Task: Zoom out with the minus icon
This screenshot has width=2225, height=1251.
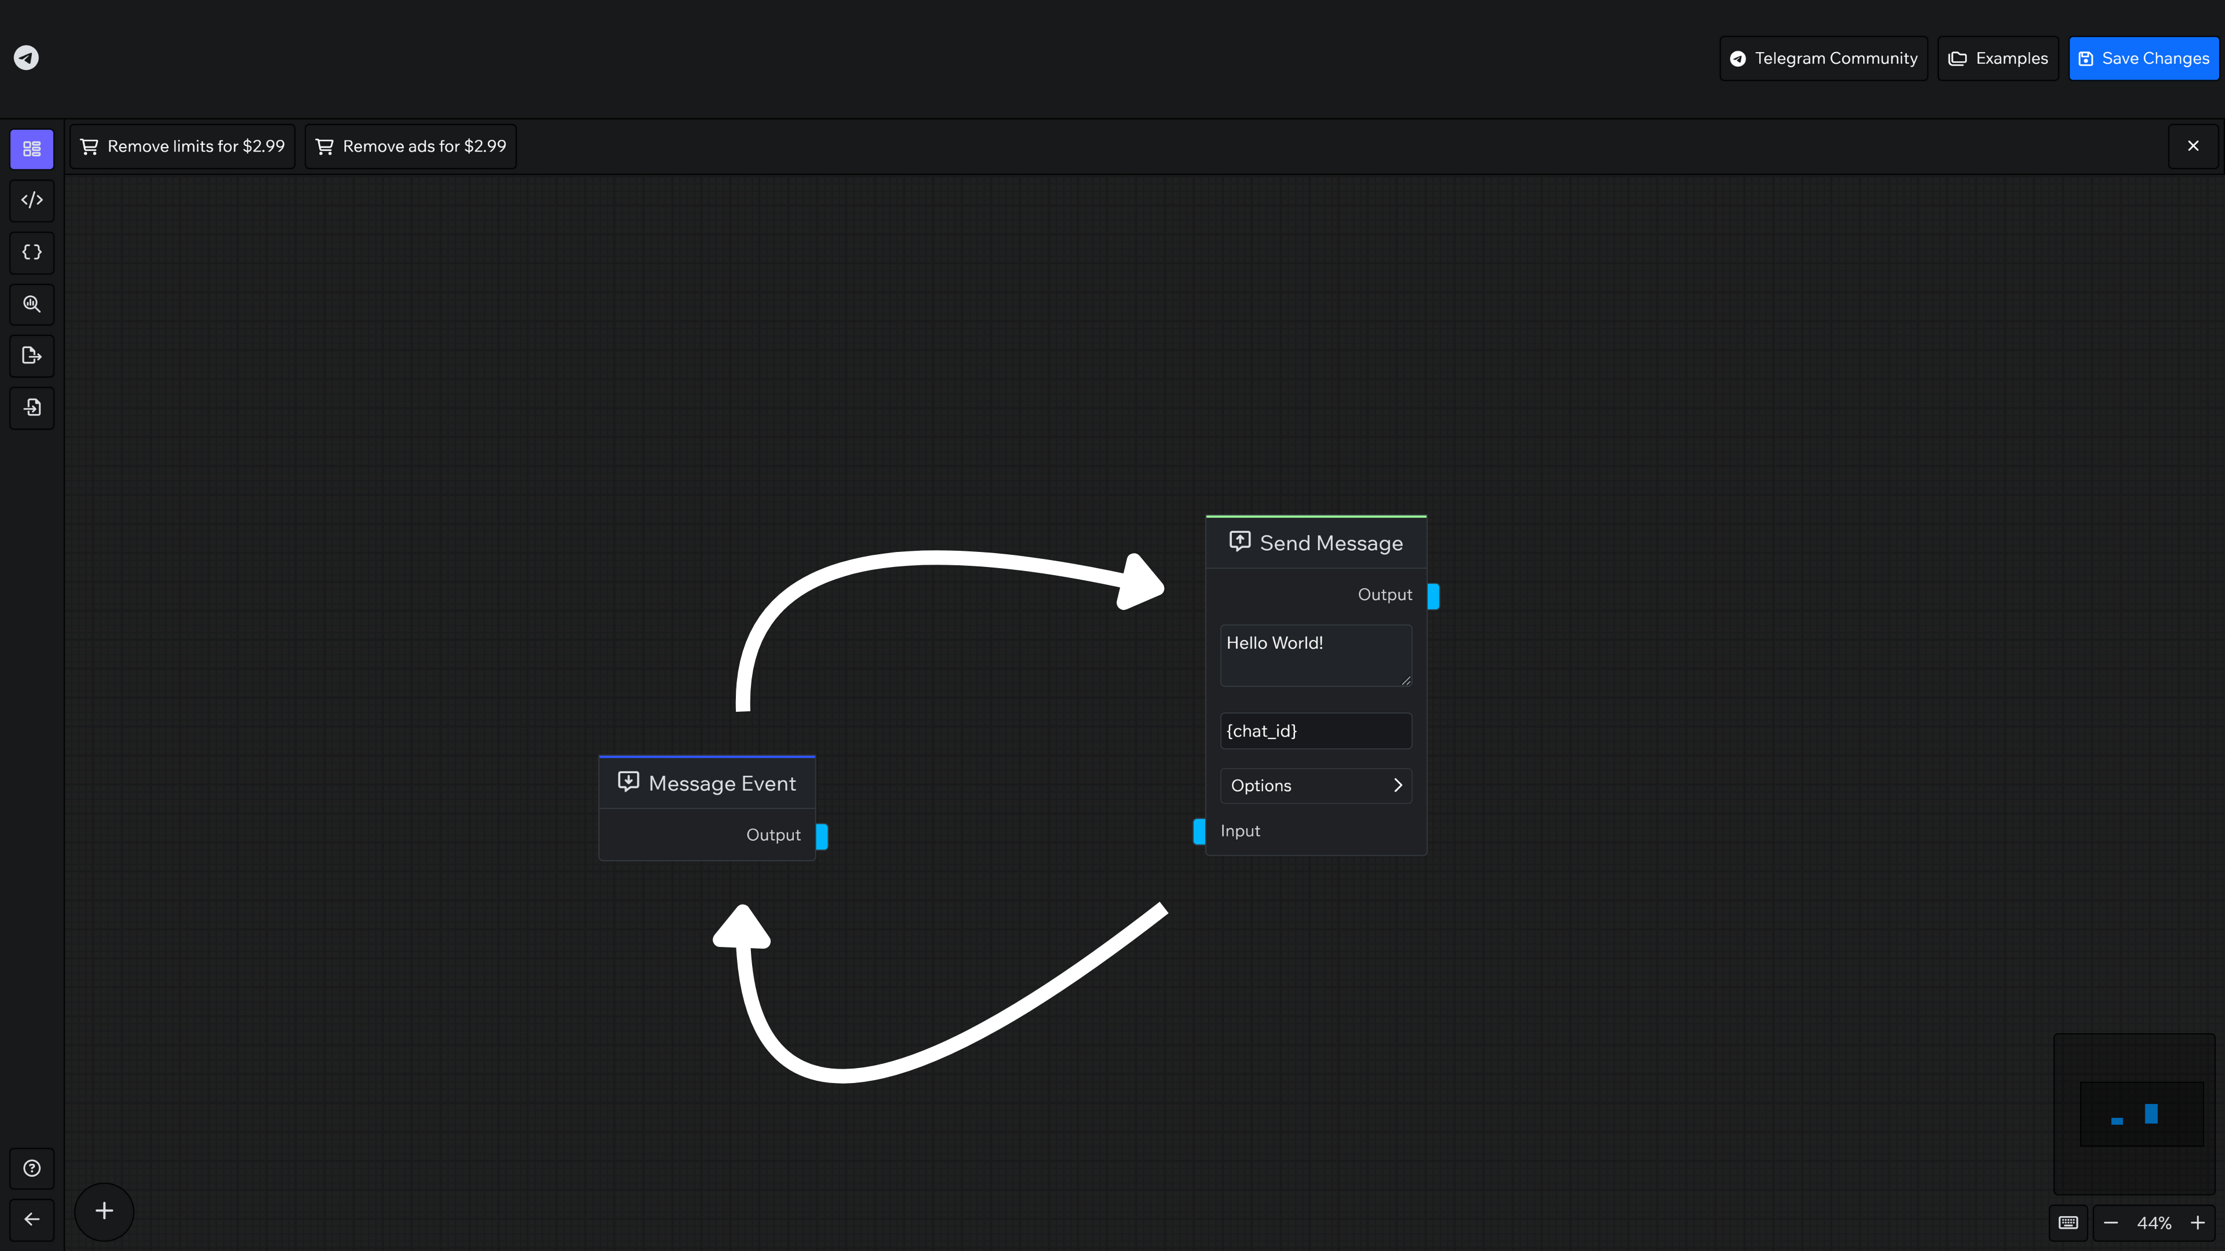Action: pos(2111,1223)
